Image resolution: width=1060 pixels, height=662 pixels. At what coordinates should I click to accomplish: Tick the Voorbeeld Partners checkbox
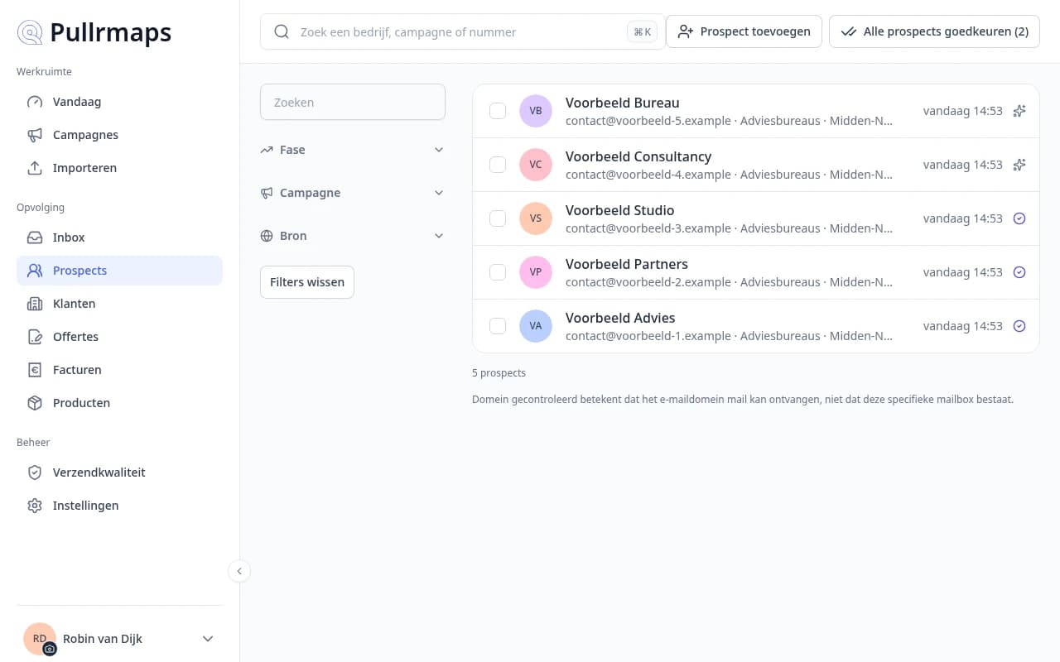498,272
